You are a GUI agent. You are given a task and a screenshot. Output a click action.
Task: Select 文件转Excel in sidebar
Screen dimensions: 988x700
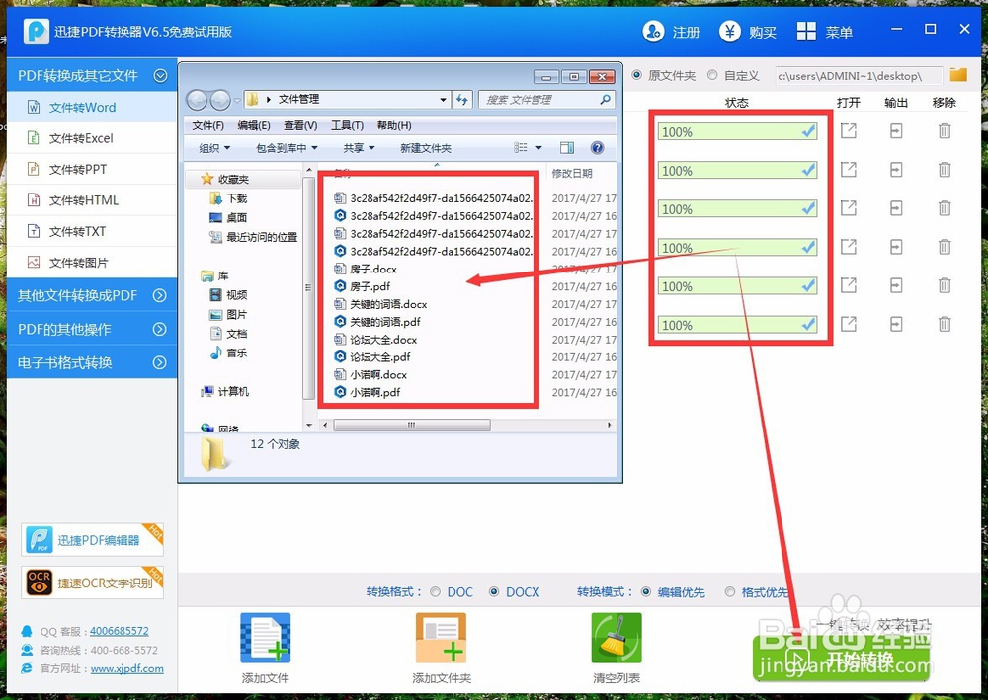point(92,138)
